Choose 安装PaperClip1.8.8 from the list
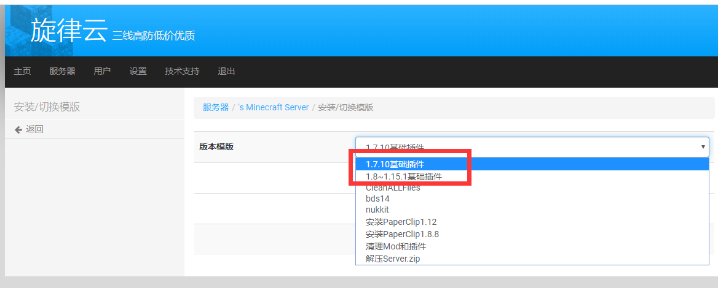Image resolution: width=718 pixels, height=288 pixels. 402,234
